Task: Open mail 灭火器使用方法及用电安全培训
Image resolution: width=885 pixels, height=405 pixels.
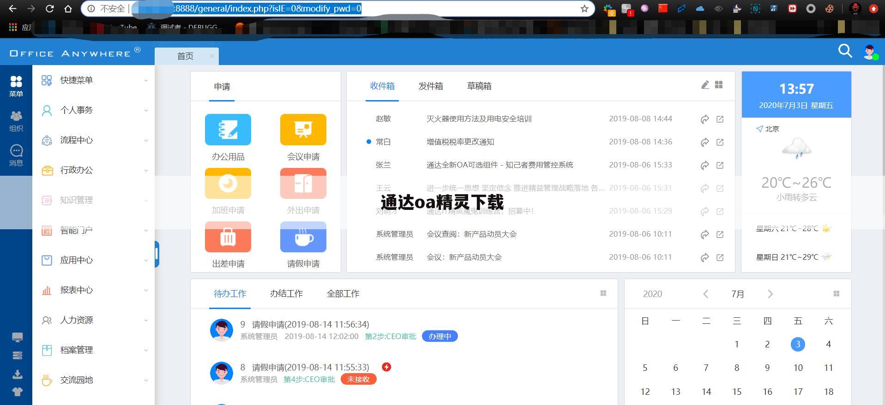Action: 479,119
